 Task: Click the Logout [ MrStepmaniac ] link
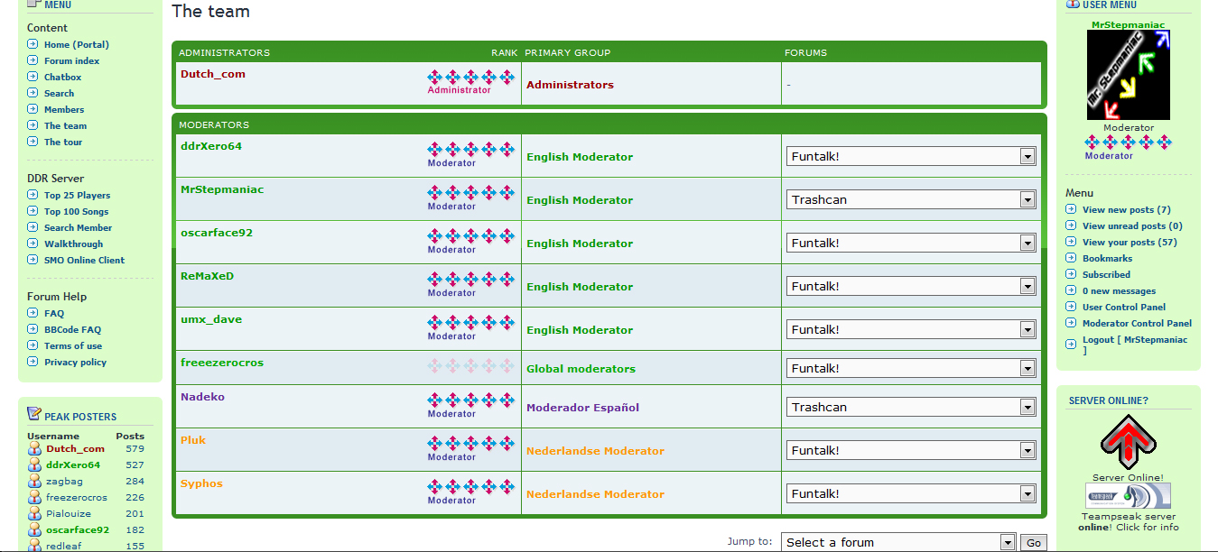tap(1134, 340)
